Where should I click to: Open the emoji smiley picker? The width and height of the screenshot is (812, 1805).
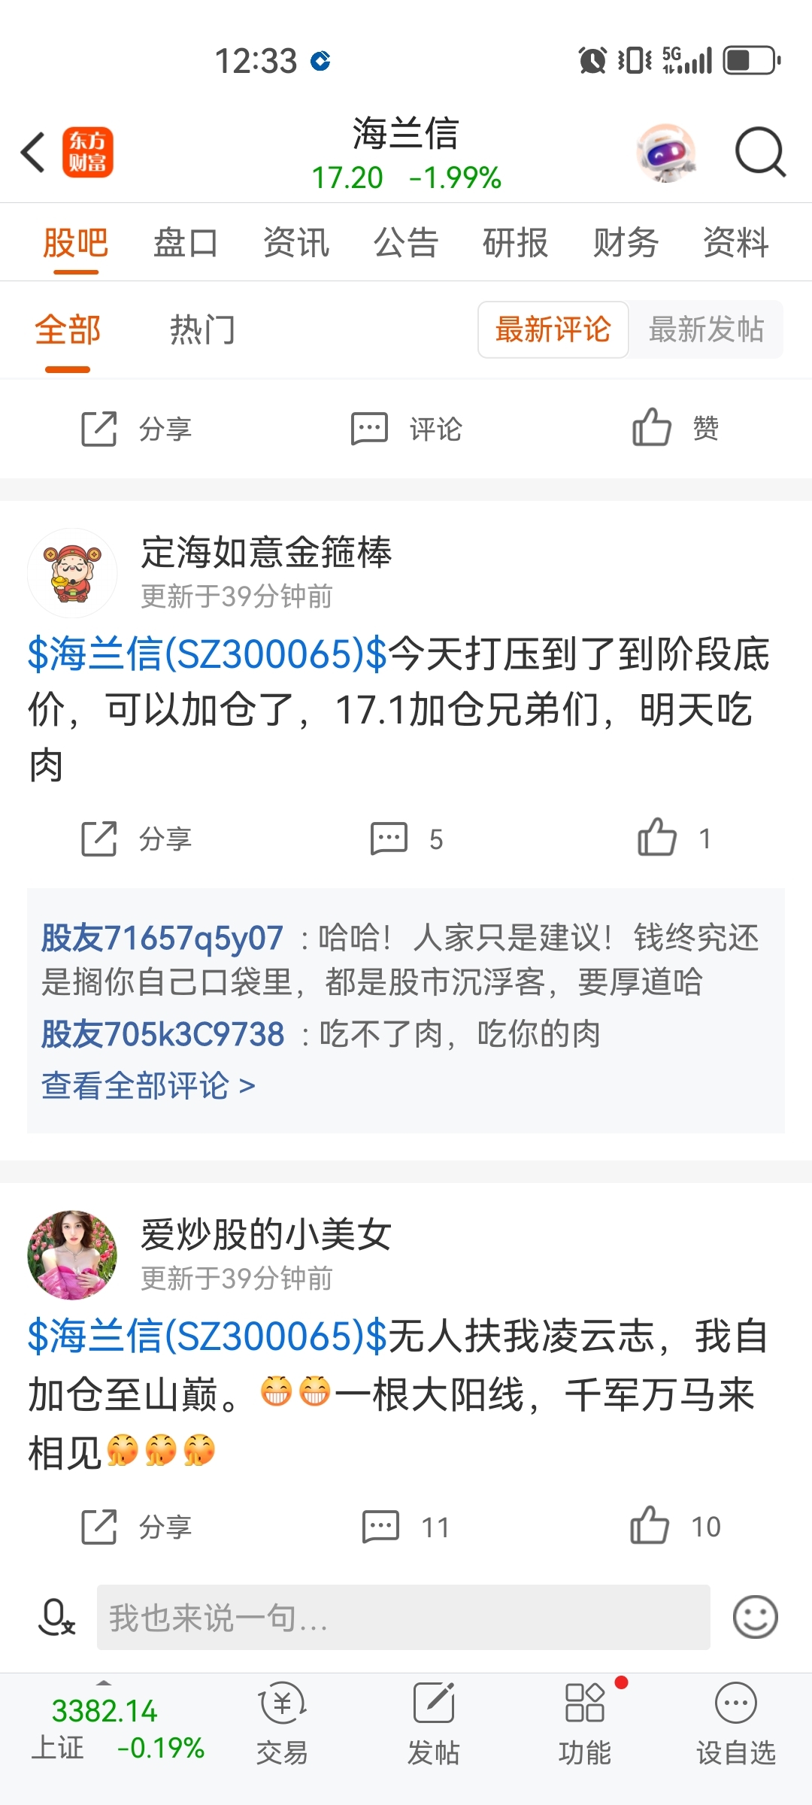coord(755,1617)
